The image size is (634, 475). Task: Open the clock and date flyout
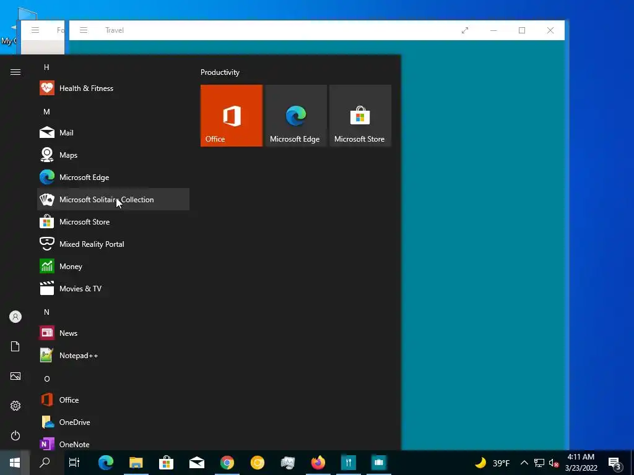pyautogui.click(x=581, y=463)
